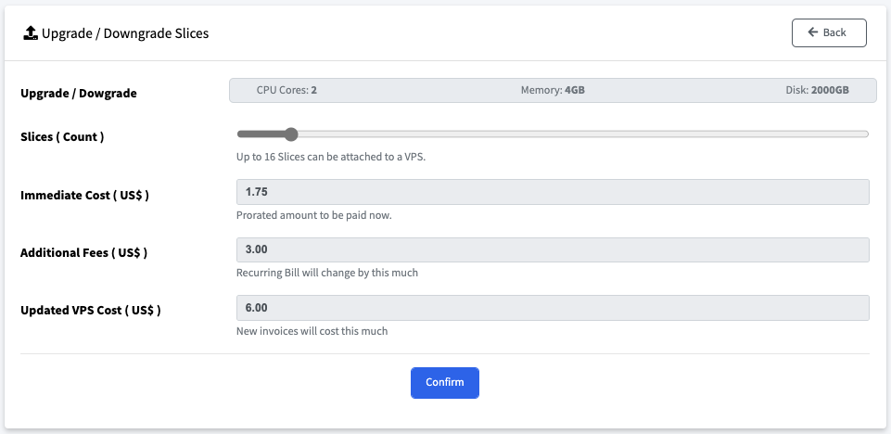Click the upload icon beside Upgrade / Downgrade Slices

[x=30, y=33]
